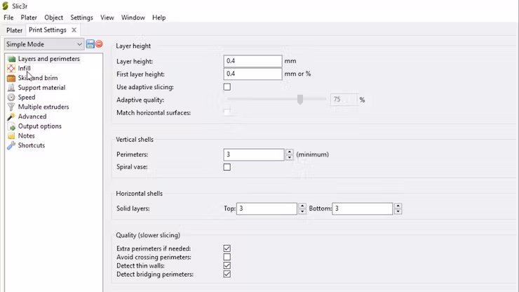Click the Adaptive quality slider handle
519x292 pixels.
[x=300, y=100]
